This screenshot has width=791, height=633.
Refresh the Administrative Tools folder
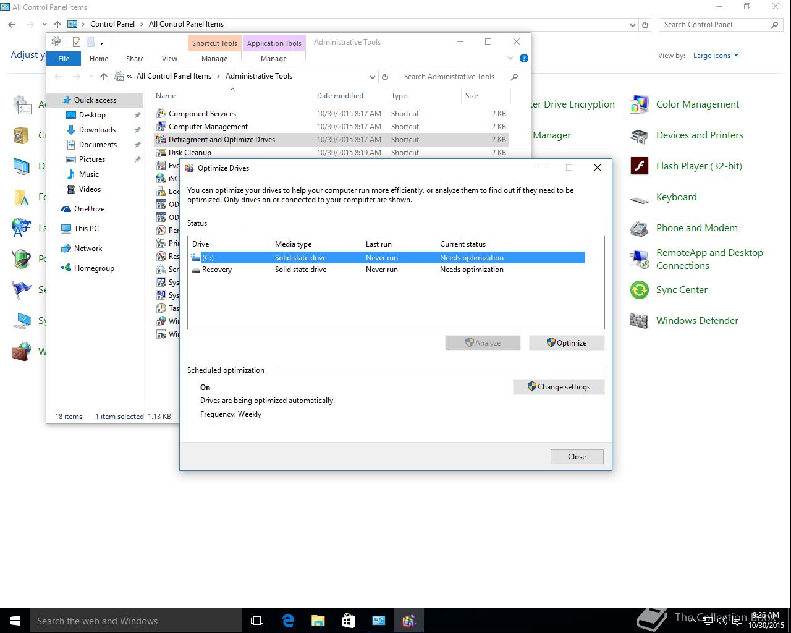pyautogui.click(x=385, y=77)
